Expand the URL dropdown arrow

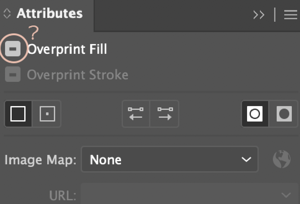click(x=286, y=195)
